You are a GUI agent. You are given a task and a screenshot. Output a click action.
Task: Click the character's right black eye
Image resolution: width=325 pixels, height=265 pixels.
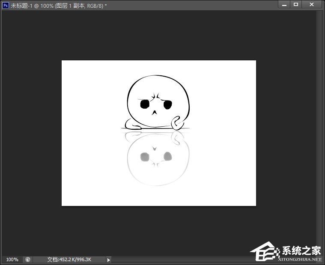click(x=167, y=104)
